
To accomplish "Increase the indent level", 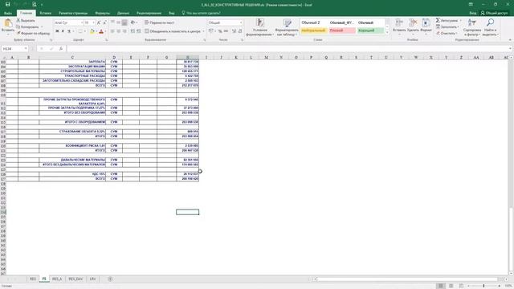I will (x=138, y=31).
